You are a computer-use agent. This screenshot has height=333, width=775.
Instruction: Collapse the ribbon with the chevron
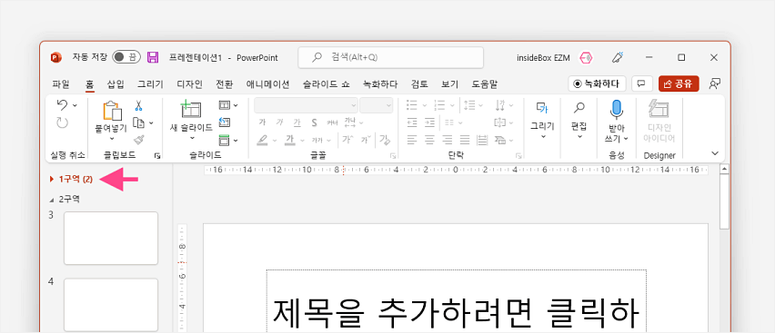715,153
